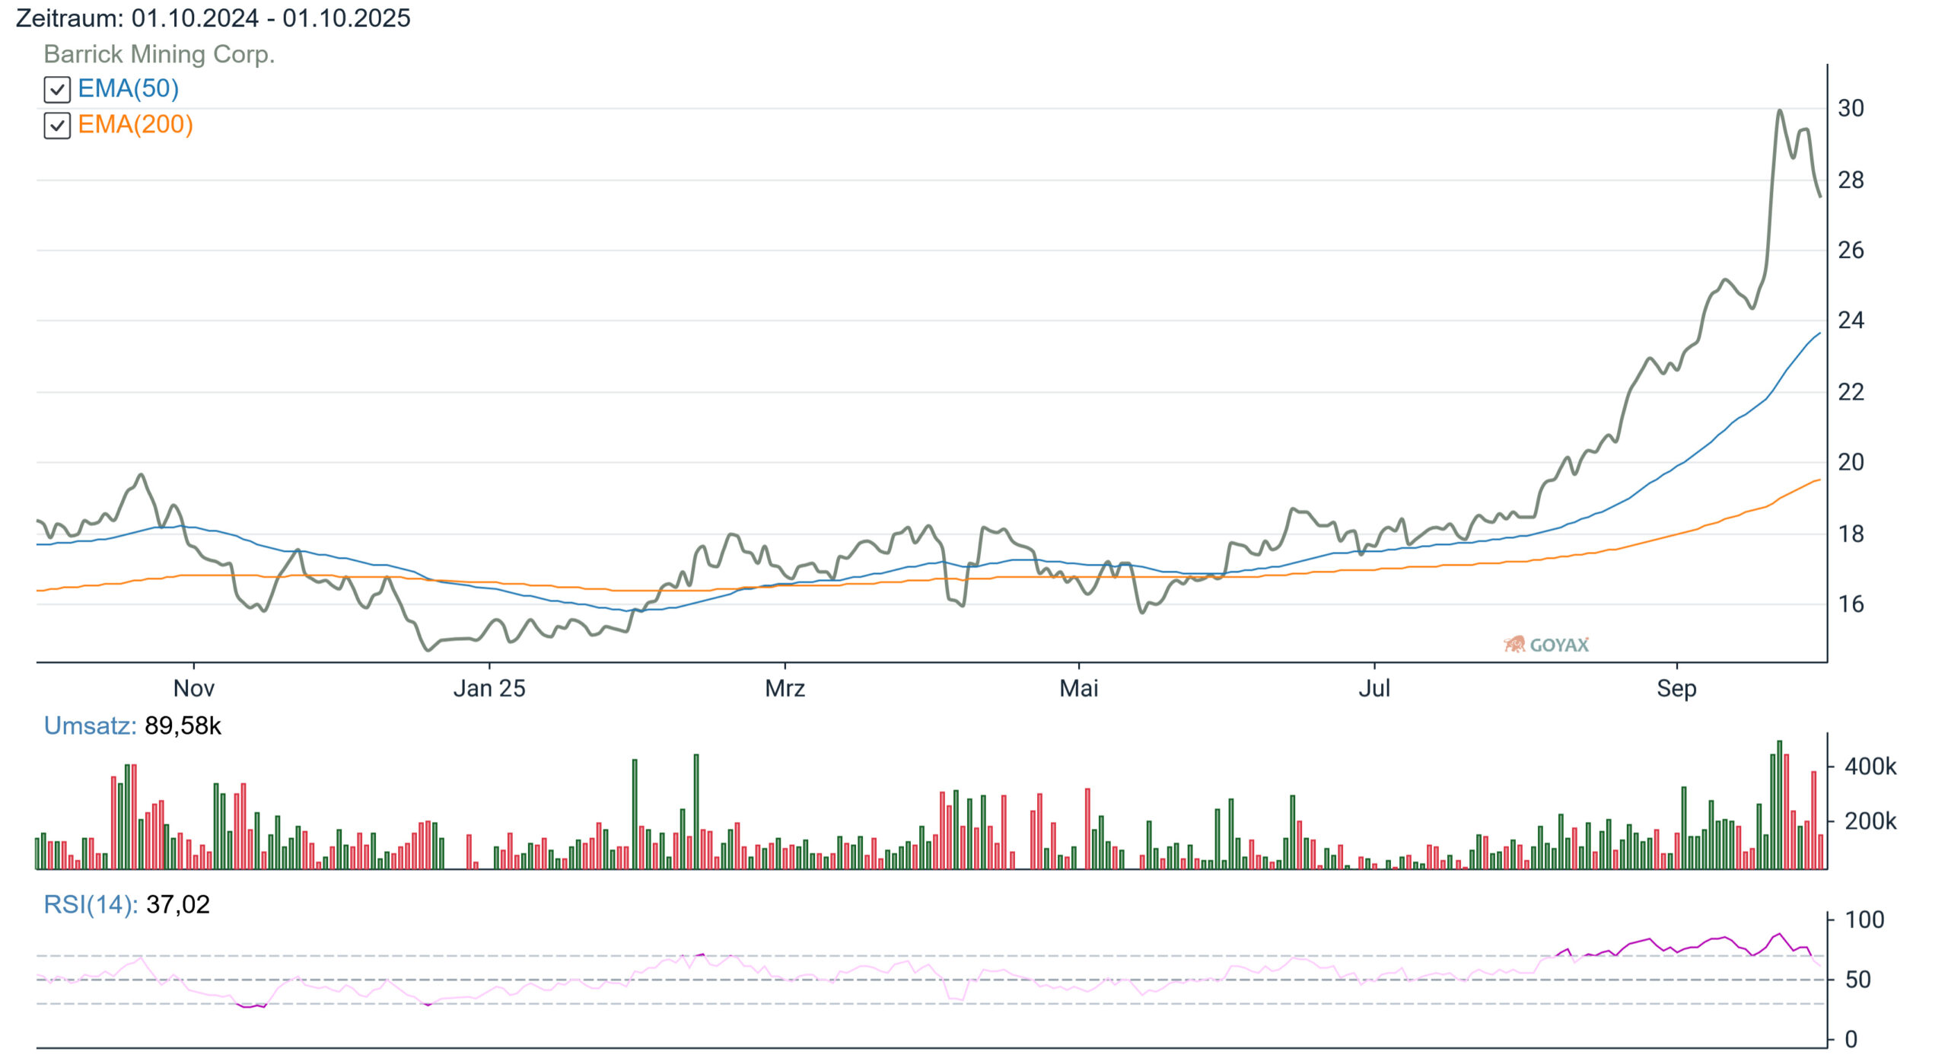Click the Mai axis label
This screenshot has height=1055, width=1948.
pos(1079,688)
